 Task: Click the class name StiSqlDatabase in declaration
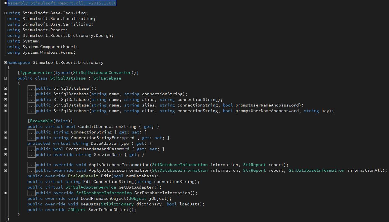pyautogui.click(x=68, y=78)
